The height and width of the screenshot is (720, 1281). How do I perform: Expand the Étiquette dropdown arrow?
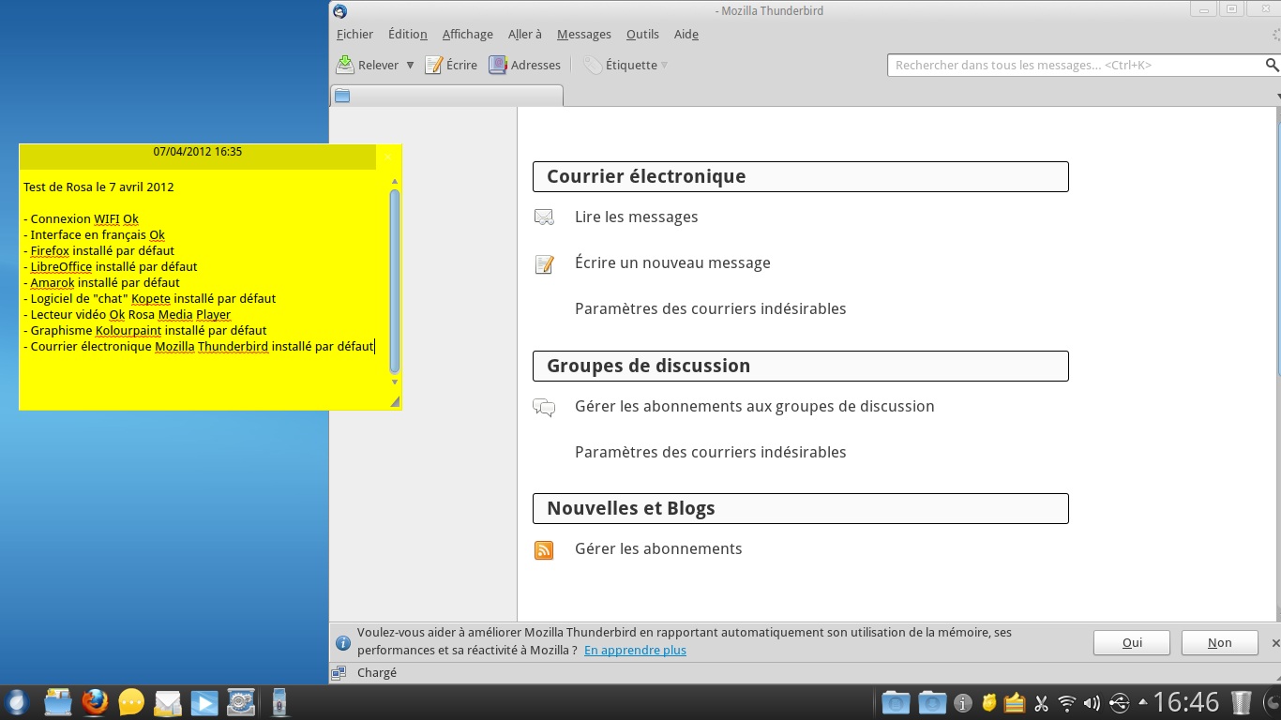tap(664, 65)
